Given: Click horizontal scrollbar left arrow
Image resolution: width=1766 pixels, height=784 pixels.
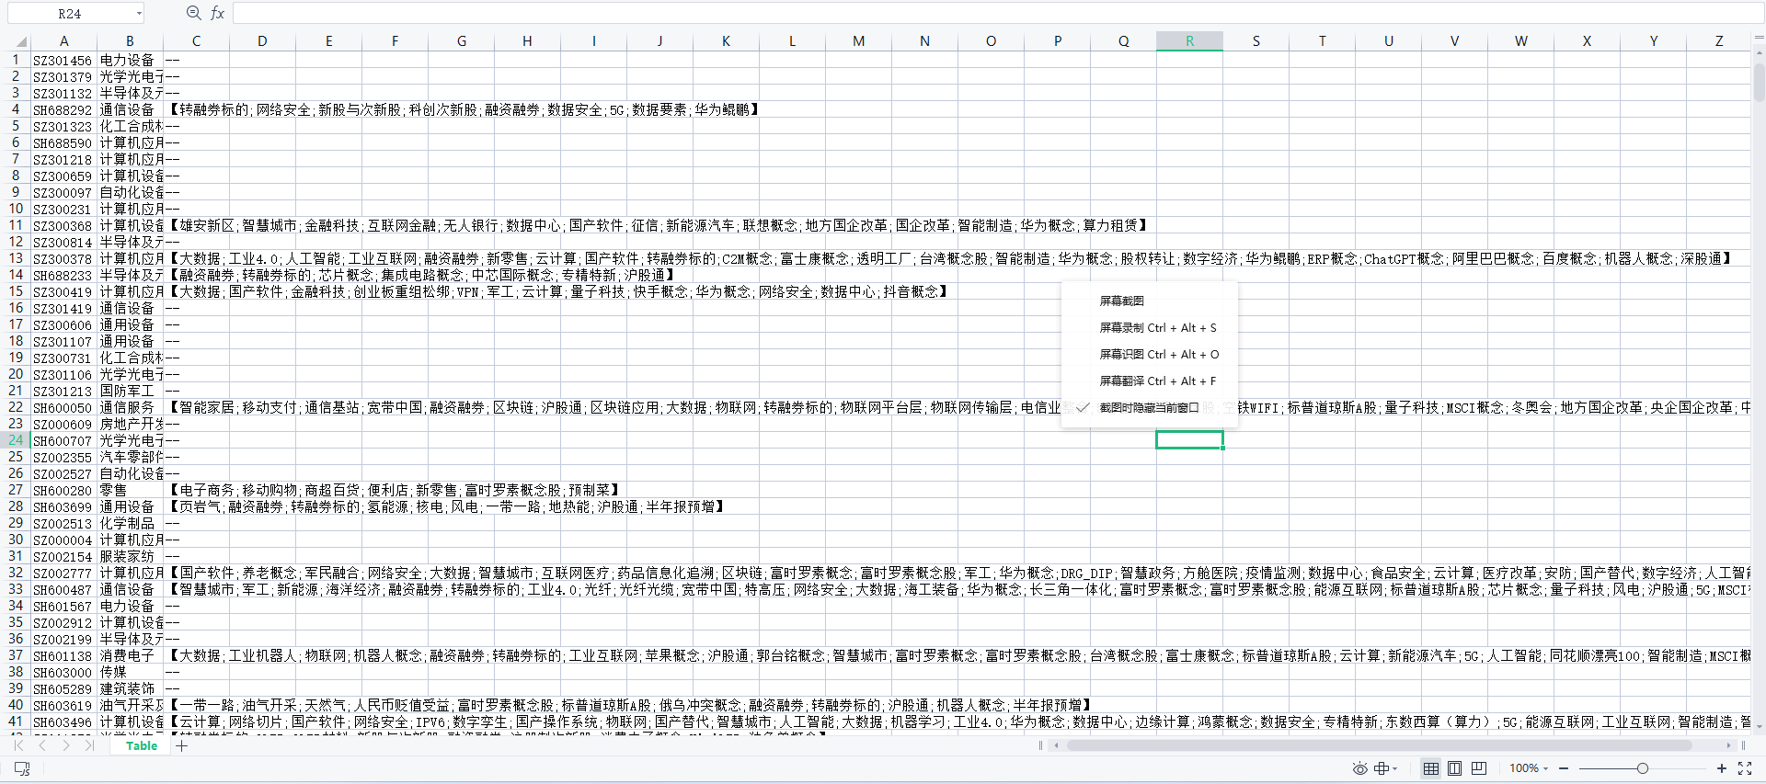Looking at the screenshot, I should tap(1057, 745).
